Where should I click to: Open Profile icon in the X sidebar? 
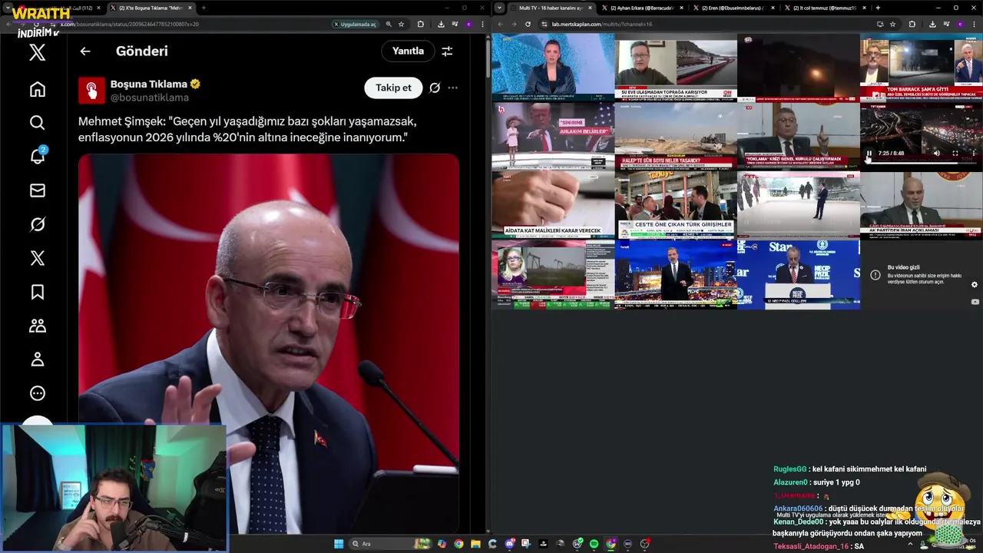37,359
